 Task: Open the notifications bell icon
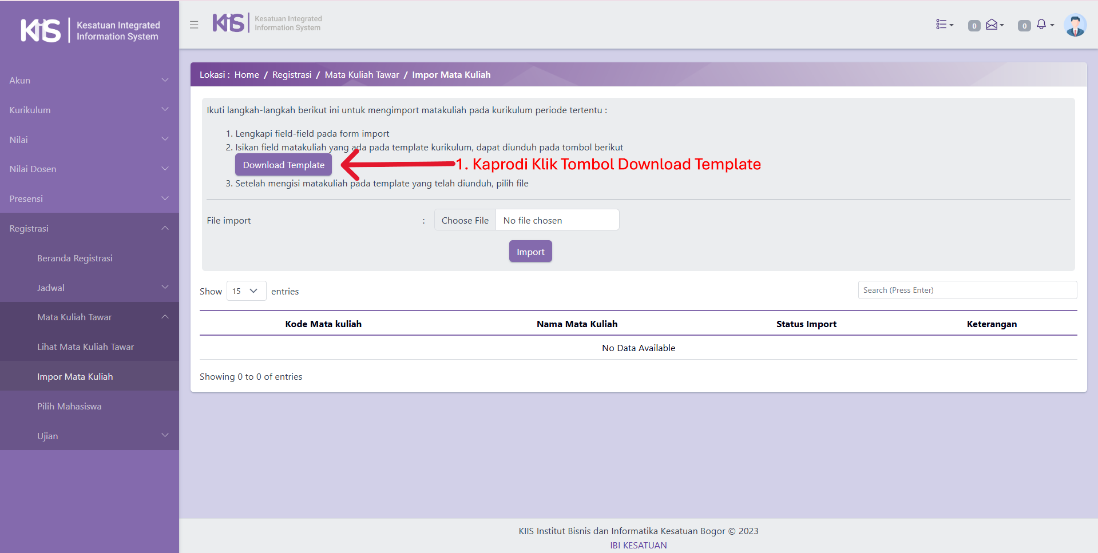1042,25
